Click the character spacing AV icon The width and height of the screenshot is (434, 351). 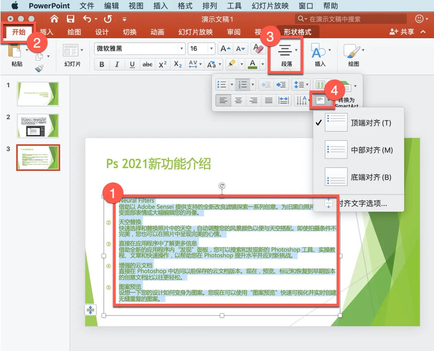(193, 64)
